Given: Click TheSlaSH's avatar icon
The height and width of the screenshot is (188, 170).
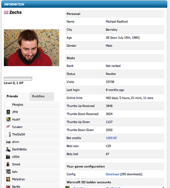Looking at the screenshot, I should [x=9, y=134].
